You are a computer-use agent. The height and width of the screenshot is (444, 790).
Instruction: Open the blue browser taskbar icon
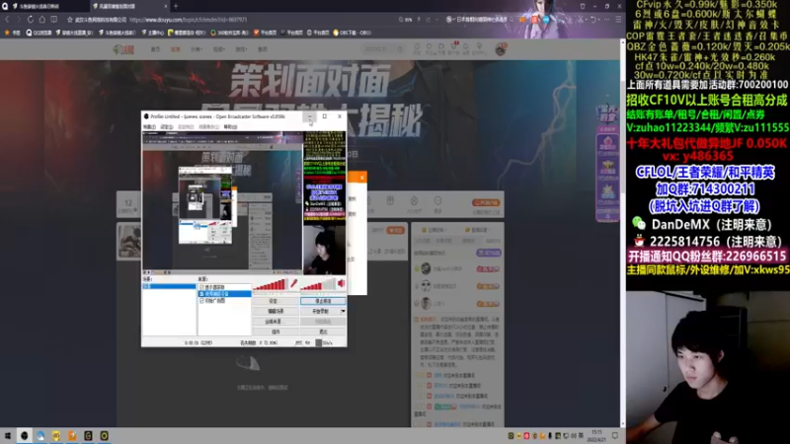[40, 435]
